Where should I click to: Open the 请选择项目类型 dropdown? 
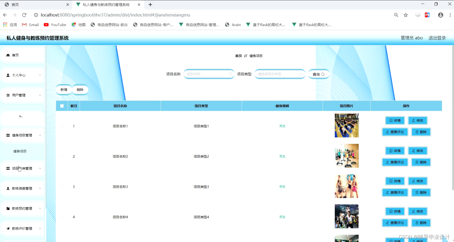[280, 74]
